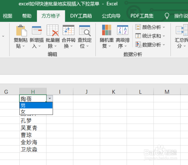Select the 方方格子 ribbon tab

tap(51, 16)
